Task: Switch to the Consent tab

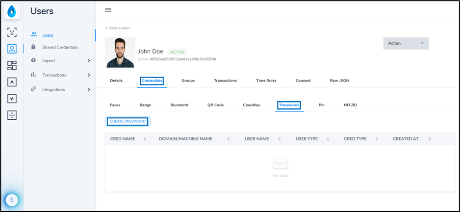Action: (x=303, y=80)
